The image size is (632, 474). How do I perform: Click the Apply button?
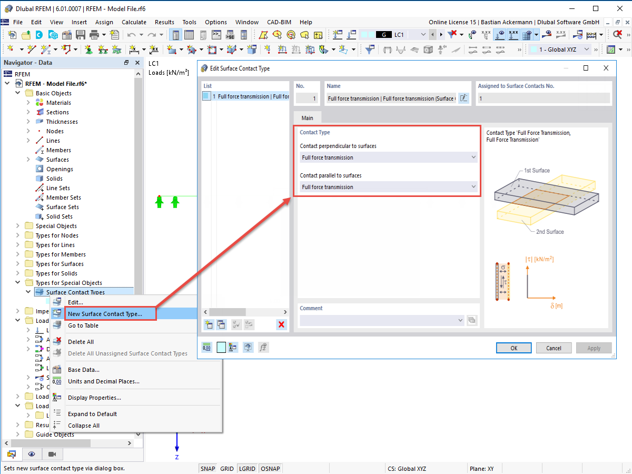[594, 348]
